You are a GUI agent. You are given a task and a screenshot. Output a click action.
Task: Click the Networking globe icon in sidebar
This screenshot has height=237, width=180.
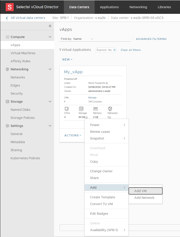(x=8, y=69)
